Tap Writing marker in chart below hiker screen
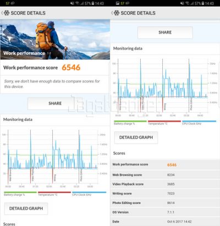 click(55, 178)
